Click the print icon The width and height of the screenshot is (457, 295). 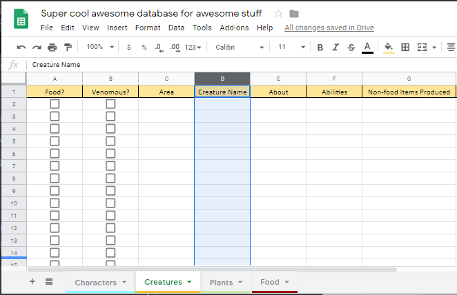(52, 48)
